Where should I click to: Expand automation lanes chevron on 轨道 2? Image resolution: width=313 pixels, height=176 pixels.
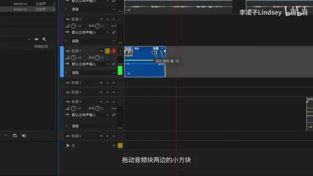[x=66, y=41]
